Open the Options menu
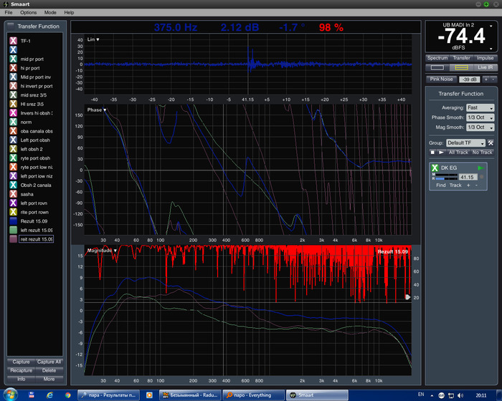The height and width of the screenshot is (401, 502). pyautogui.click(x=28, y=13)
